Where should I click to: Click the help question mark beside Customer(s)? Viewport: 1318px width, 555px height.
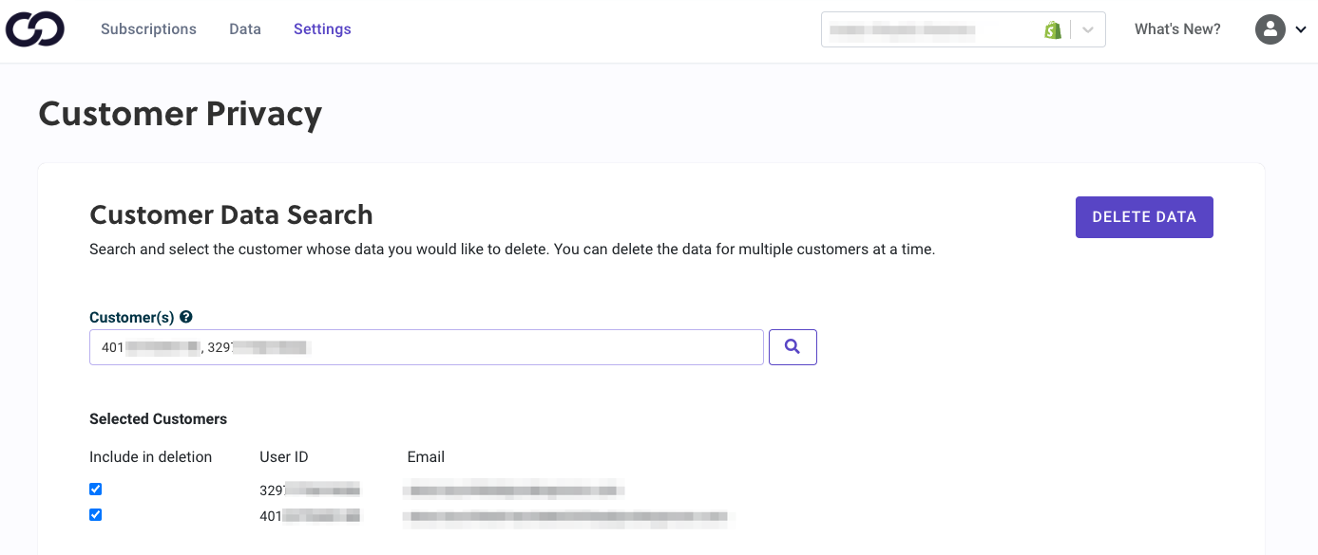click(x=186, y=317)
